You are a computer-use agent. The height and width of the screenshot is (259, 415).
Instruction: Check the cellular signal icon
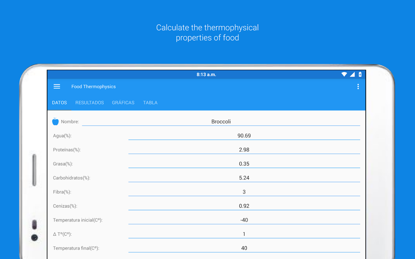352,74
